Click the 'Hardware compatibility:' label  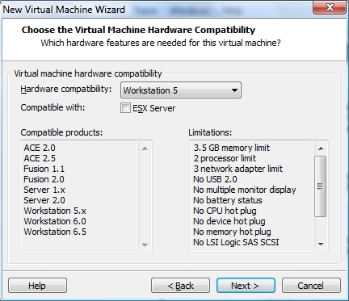(x=66, y=89)
